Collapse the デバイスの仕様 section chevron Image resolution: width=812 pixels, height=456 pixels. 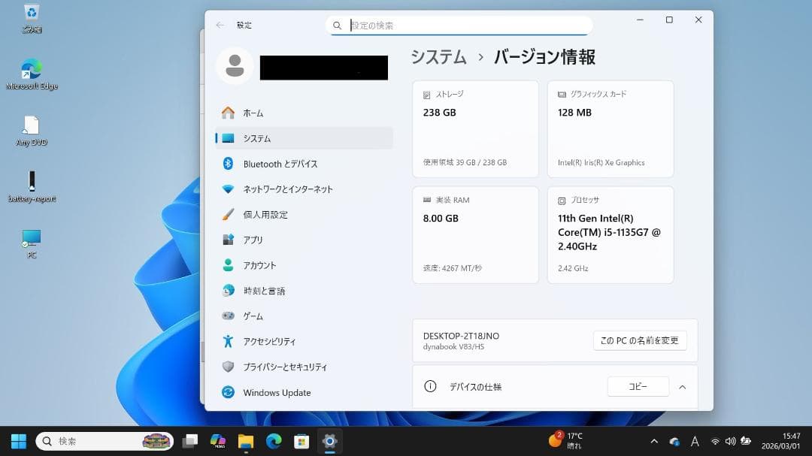pyautogui.click(x=683, y=387)
